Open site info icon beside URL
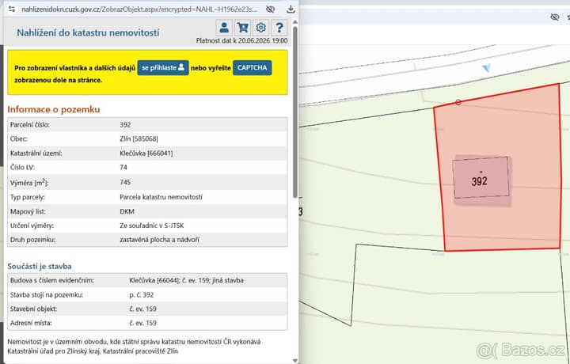The width and height of the screenshot is (570, 364). (12, 9)
